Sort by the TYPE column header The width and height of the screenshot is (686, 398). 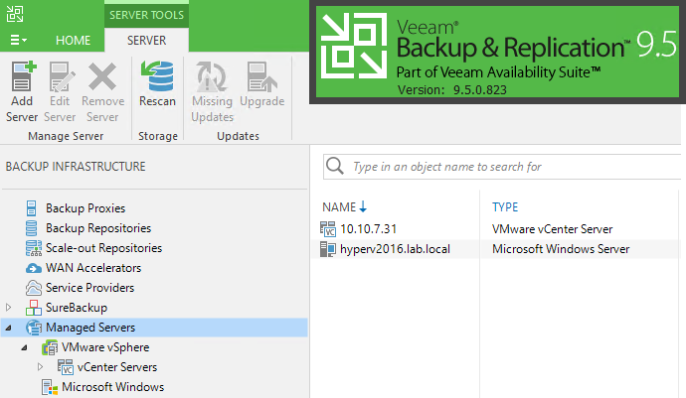click(x=505, y=207)
